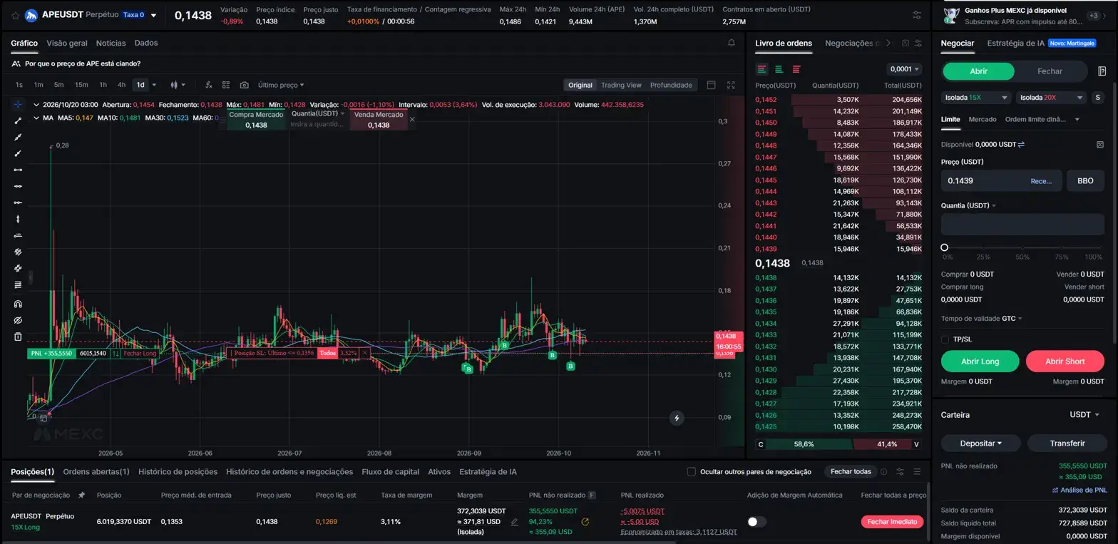
Task: Enable the TP/SL checkbox
Action: (945, 339)
